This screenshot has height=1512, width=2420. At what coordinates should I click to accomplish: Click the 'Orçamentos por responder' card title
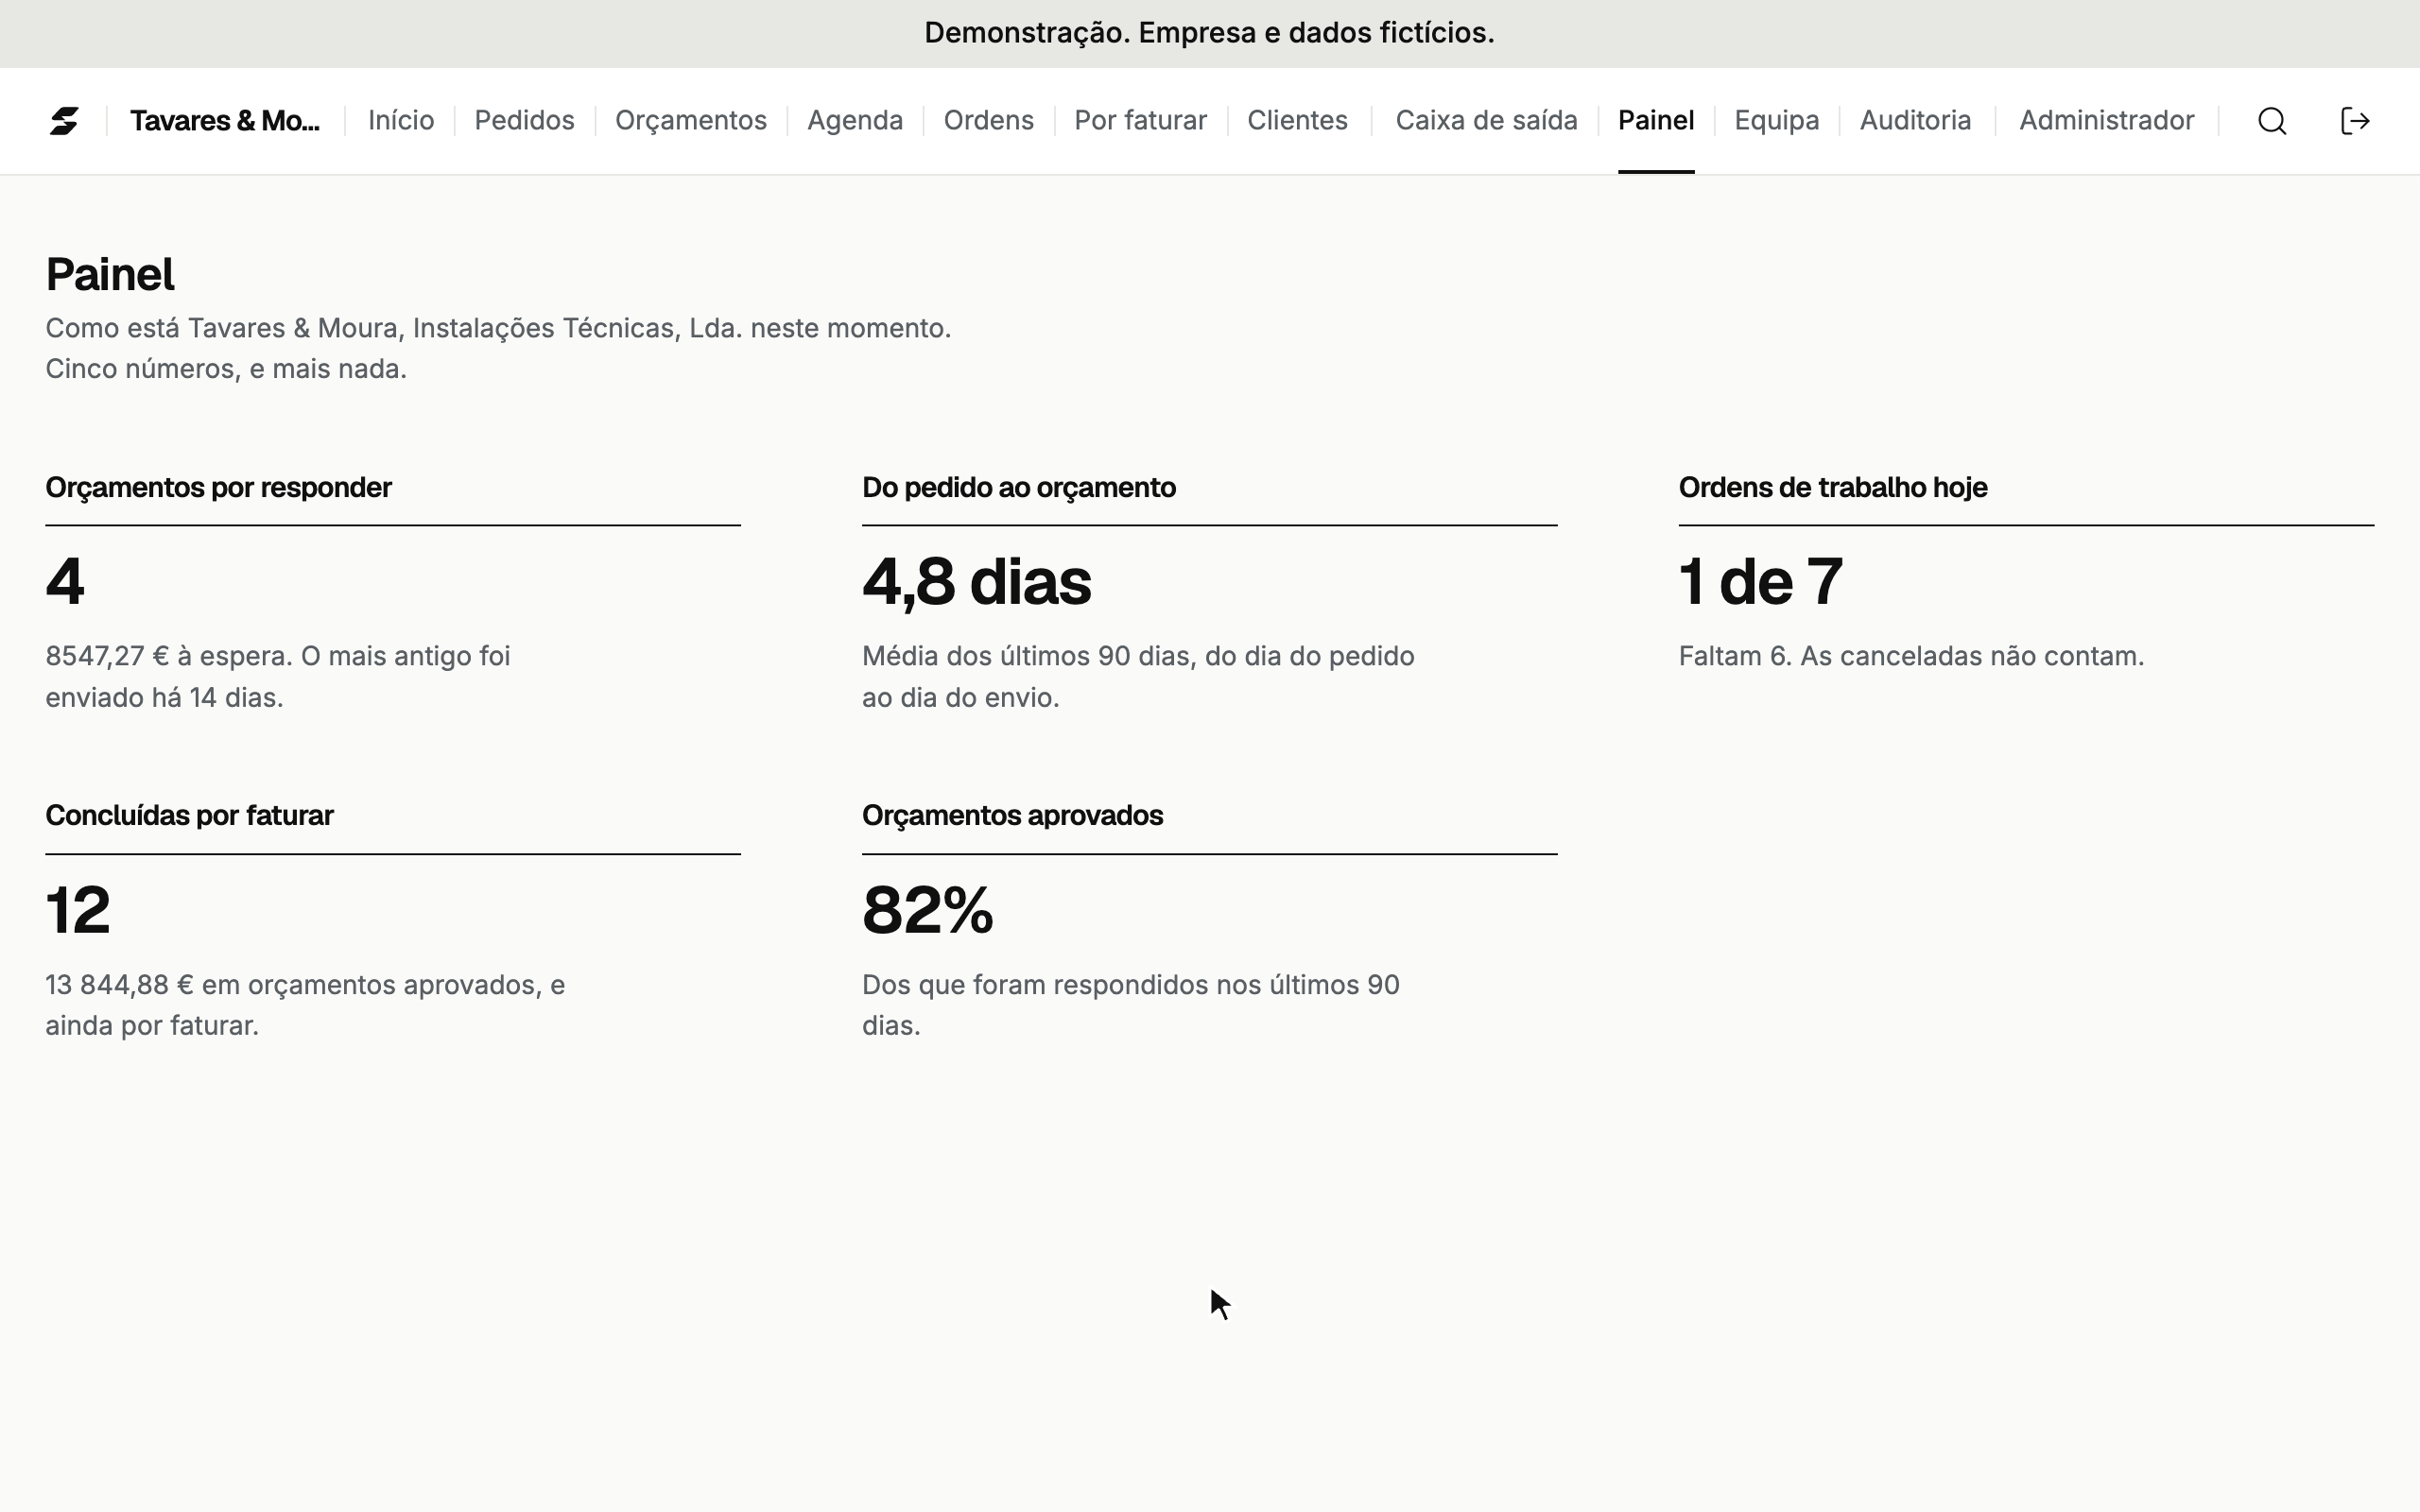point(218,488)
